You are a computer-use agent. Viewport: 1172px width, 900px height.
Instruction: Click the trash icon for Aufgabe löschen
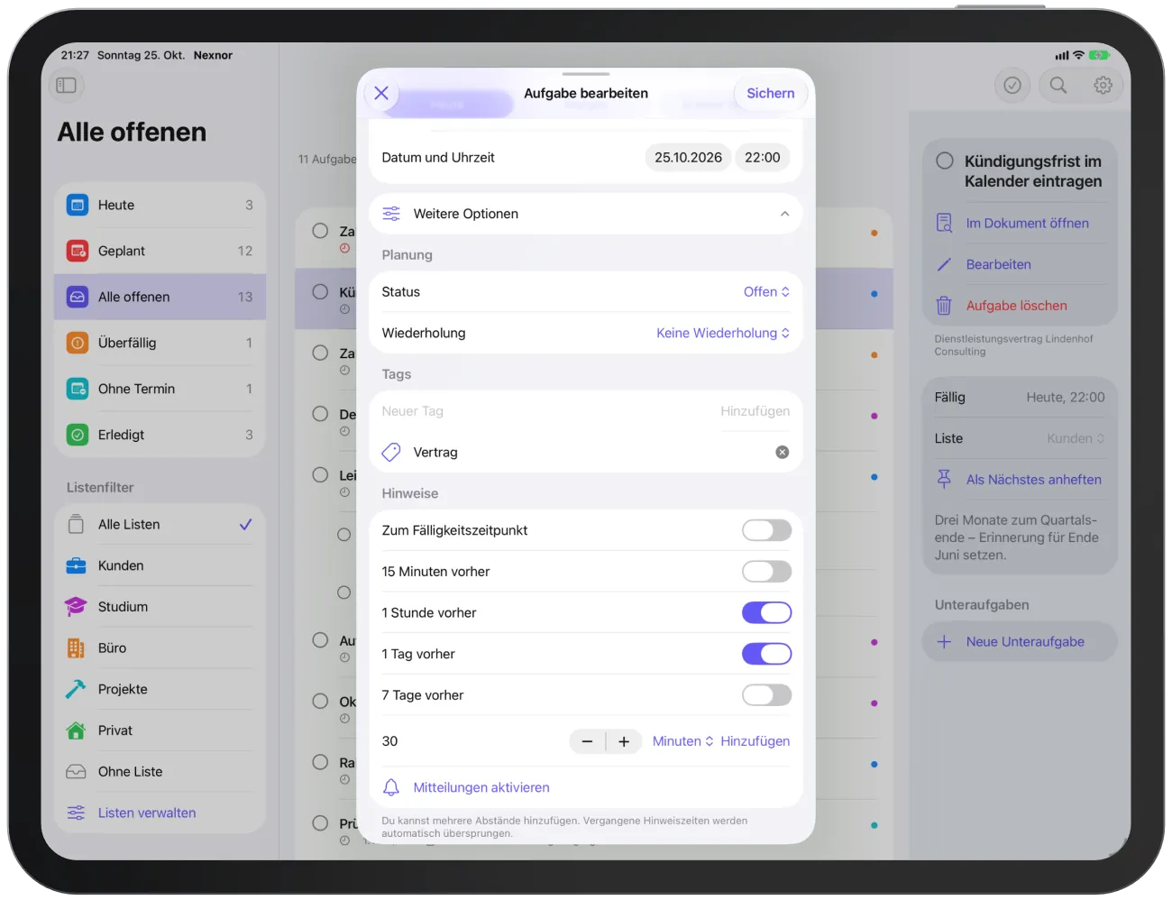tap(944, 306)
